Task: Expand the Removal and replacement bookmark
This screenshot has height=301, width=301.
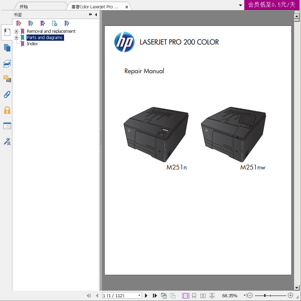Action: pos(16,31)
